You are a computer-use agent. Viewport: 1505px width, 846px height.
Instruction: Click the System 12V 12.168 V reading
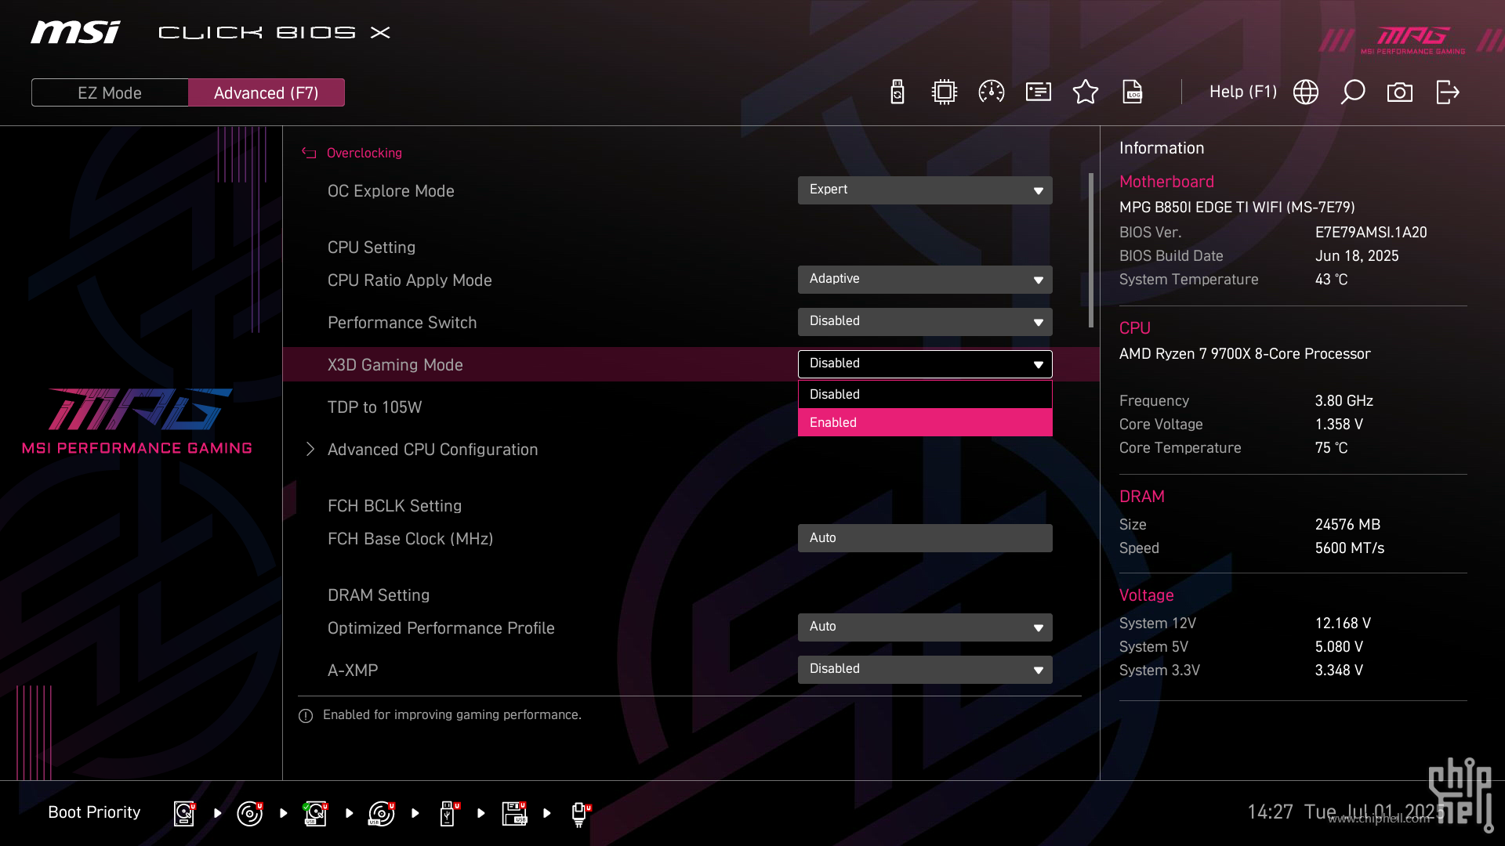1343,624
